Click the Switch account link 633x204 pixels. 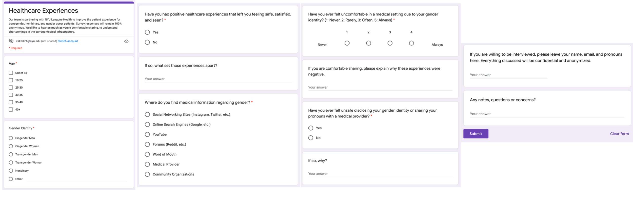pyautogui.click(x=68, y=41)
